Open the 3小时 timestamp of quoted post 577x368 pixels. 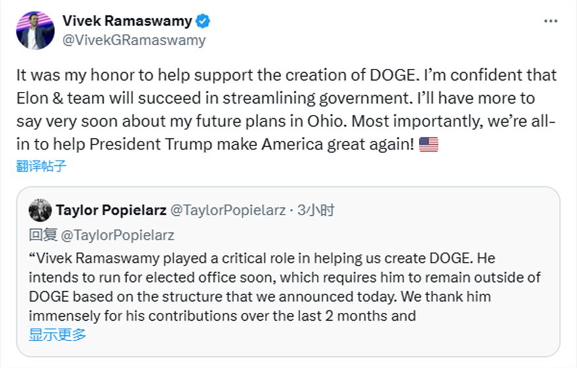pos(316,211)
